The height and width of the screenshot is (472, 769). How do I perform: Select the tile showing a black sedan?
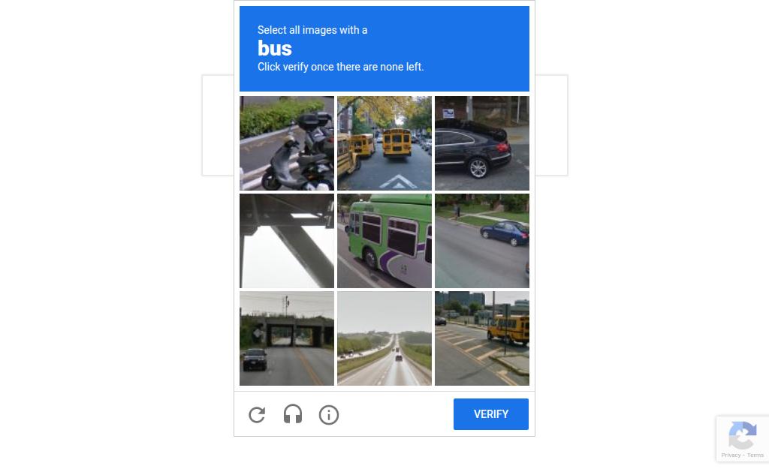(x=482, y=143)
